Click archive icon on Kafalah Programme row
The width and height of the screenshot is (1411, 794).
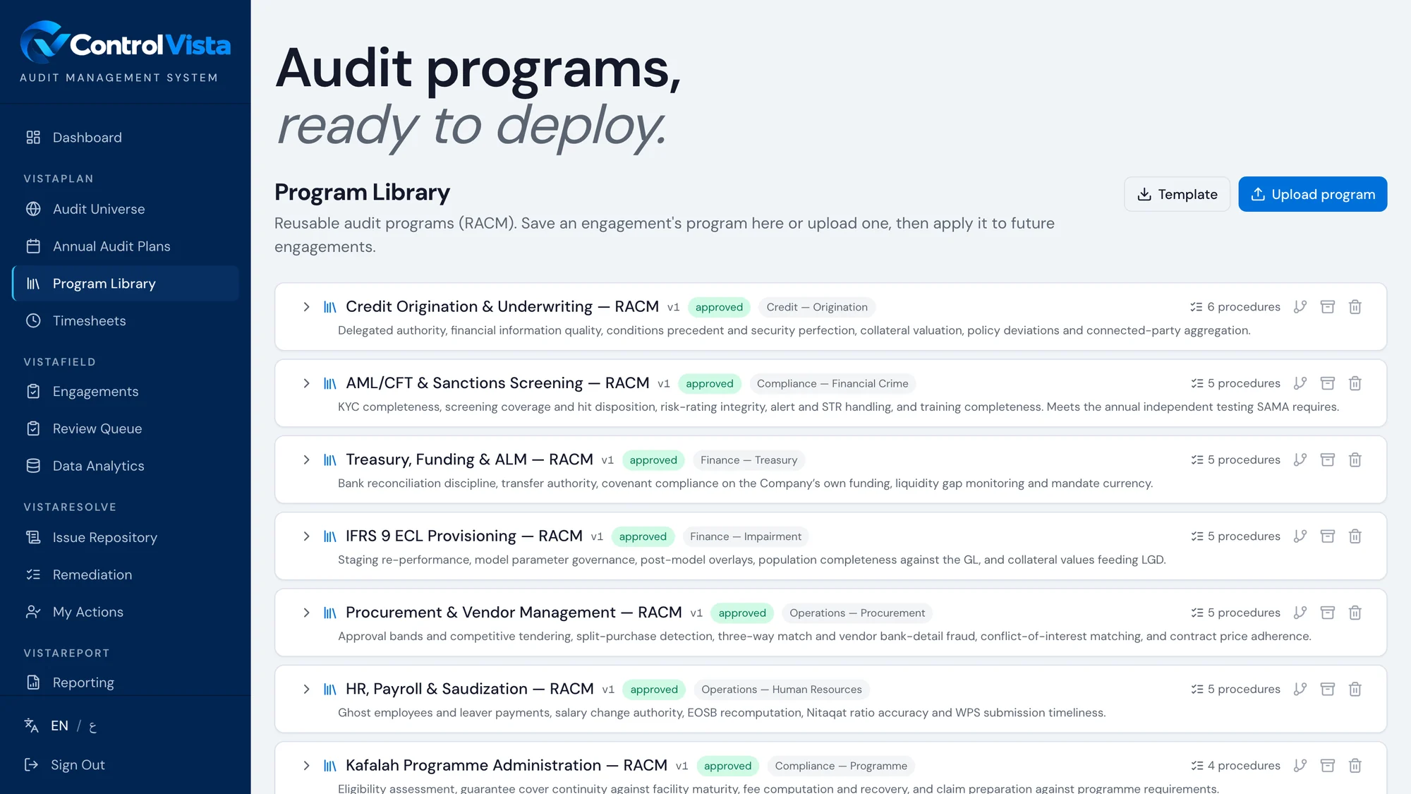[x=1328, y=766]
